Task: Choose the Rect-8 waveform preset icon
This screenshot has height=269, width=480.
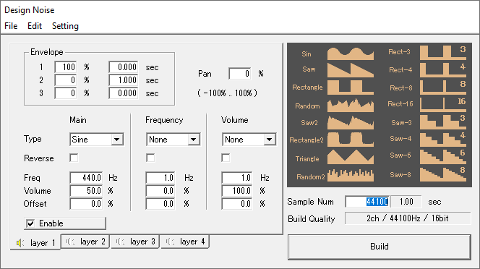Action: (x=443, y=87)
